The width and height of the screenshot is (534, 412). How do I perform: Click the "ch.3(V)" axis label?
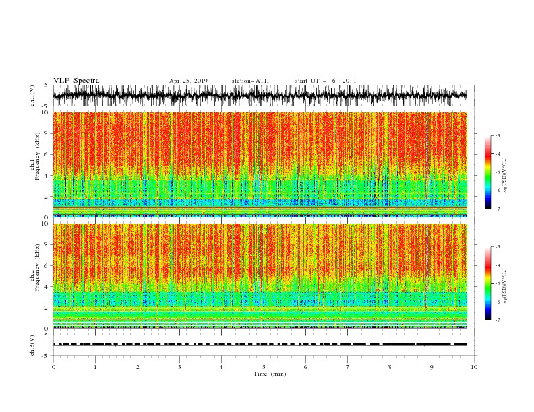tap(32, 345)
